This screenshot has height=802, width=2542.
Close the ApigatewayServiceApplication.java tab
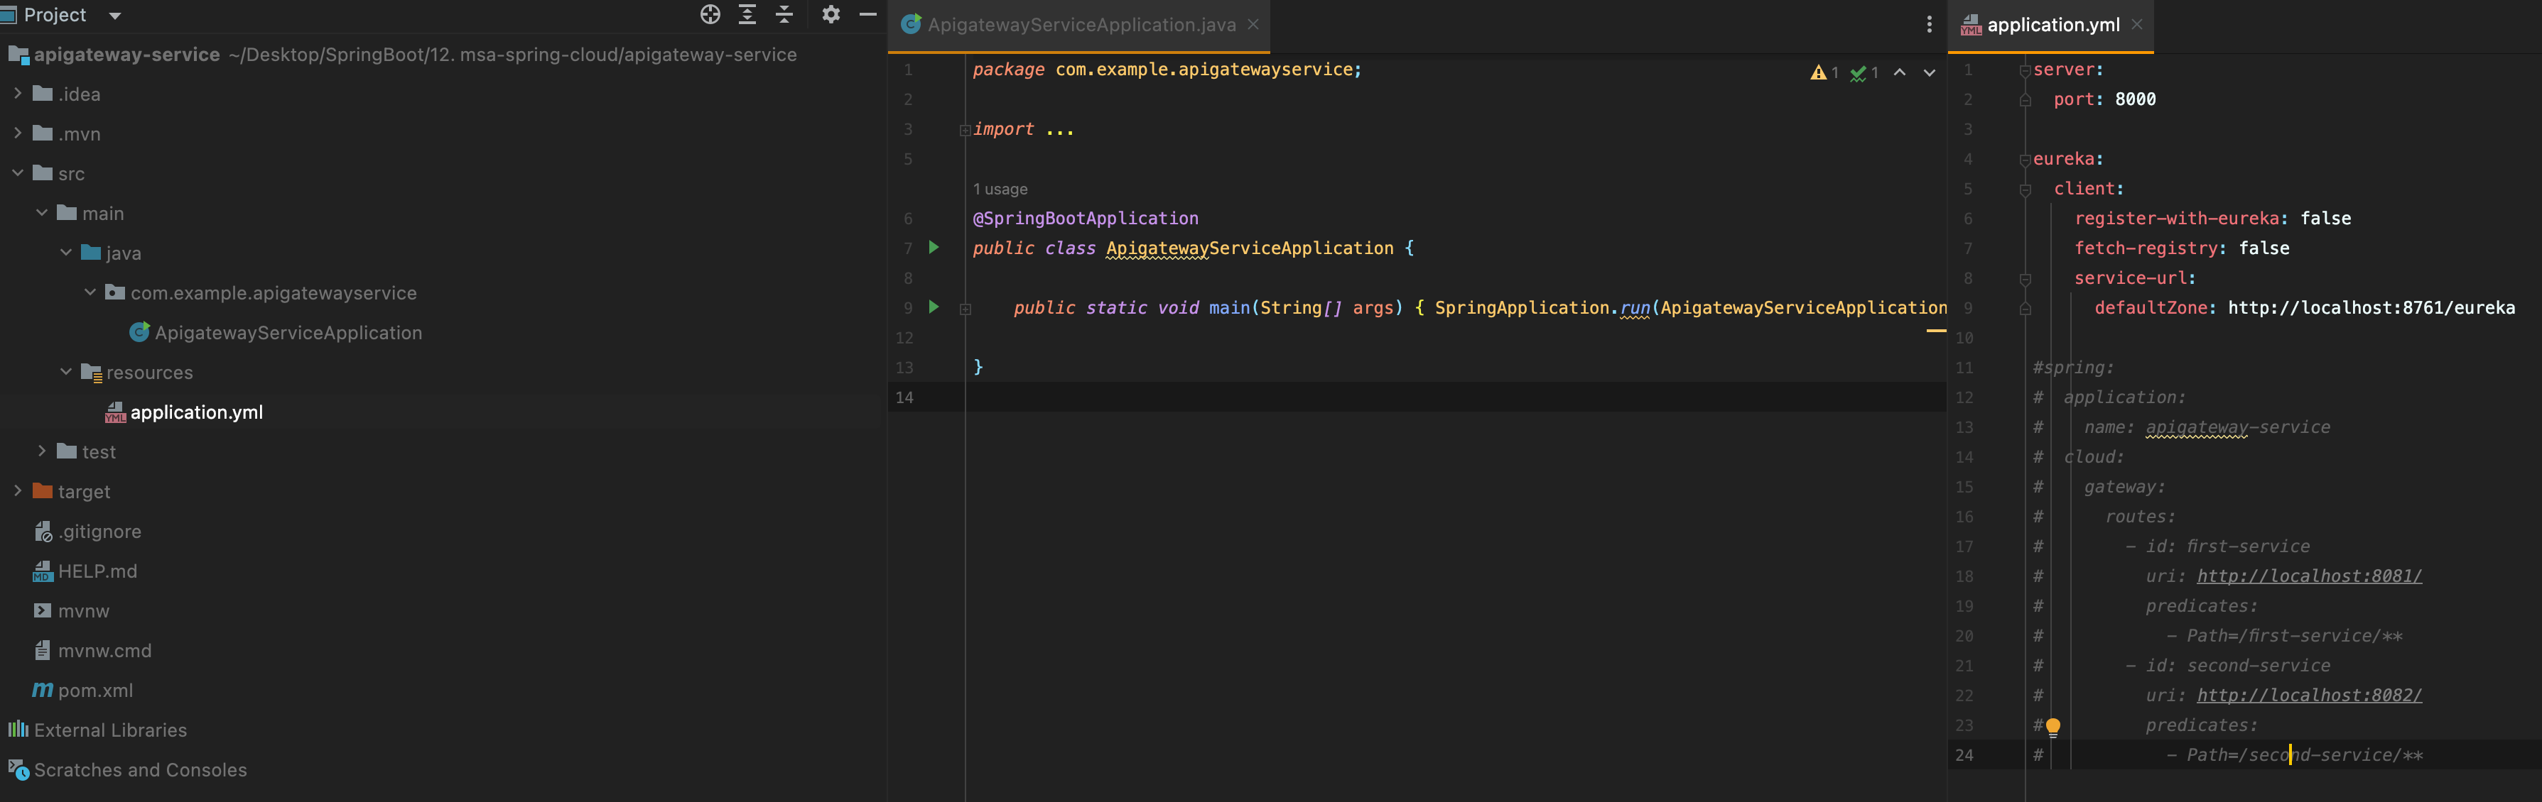[x=1253, y=25]
